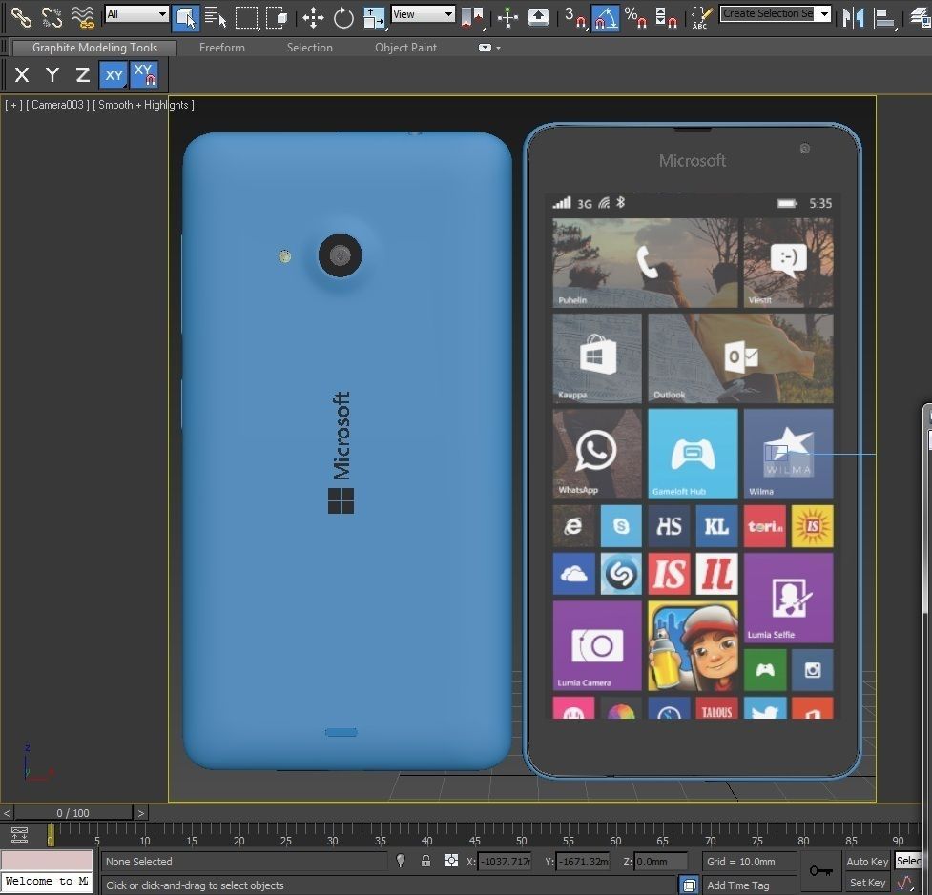The image size is (932, 895).
Task: Open the View reference coordinate dropdown
Action: click(x=424, y=13)
